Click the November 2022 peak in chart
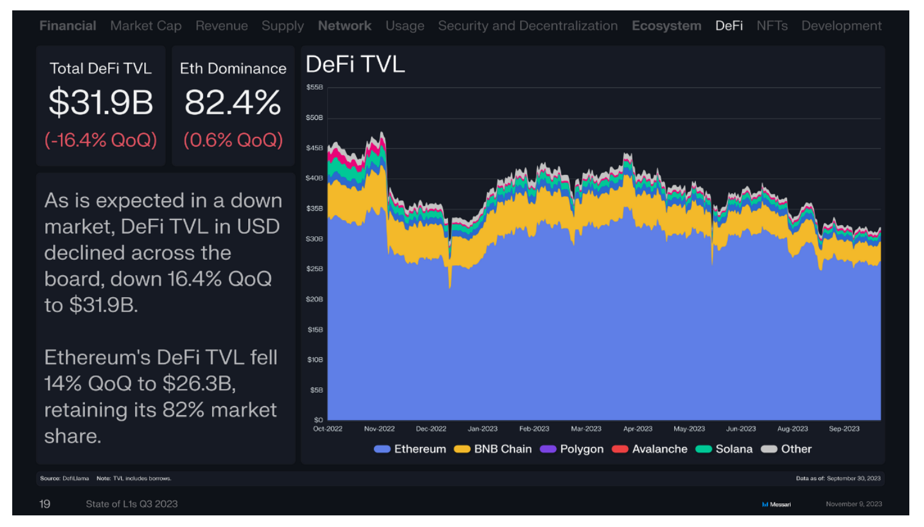Viewport: 924px width, 527px height. pos(382,133)
